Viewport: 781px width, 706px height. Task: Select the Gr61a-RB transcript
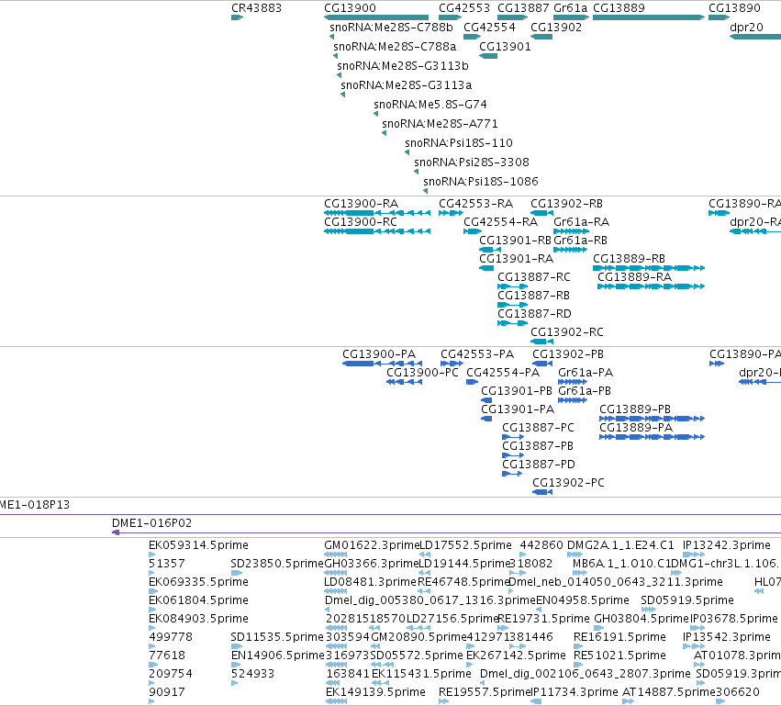[570, 250]
